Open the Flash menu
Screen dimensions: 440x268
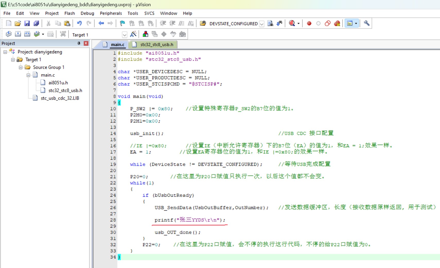coord(69,13)
